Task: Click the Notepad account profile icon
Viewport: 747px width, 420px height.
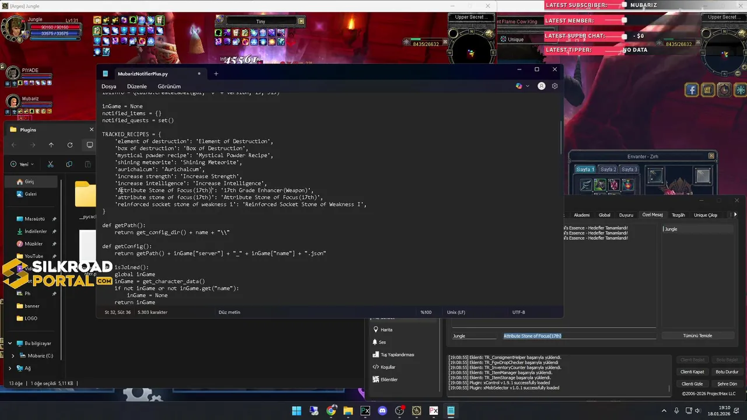Action: click(x=542, y=86)
